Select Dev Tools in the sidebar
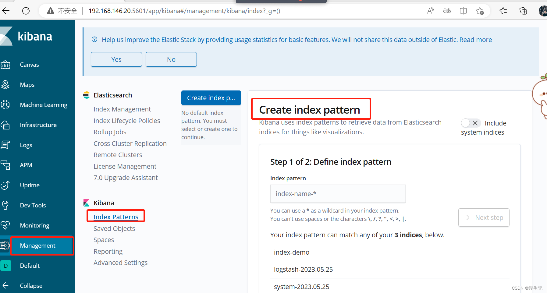 [x=33, y=205]
